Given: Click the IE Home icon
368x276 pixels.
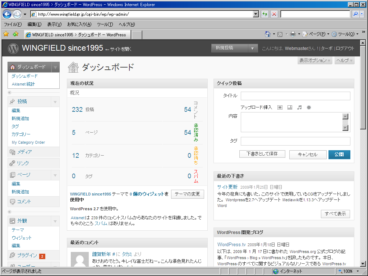Looking at the screenshot, I should click(x=268, y=34).
